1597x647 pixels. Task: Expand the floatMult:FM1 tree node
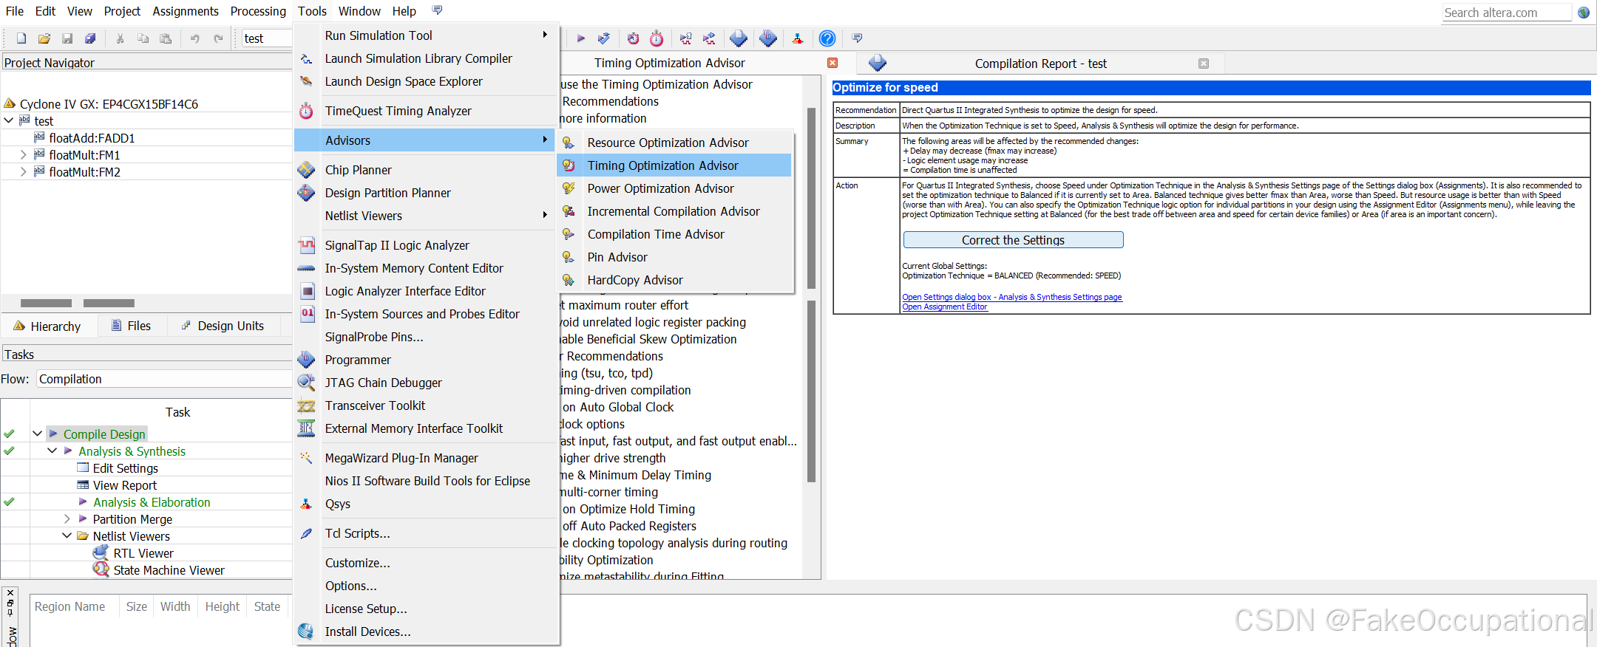(23, 154)
